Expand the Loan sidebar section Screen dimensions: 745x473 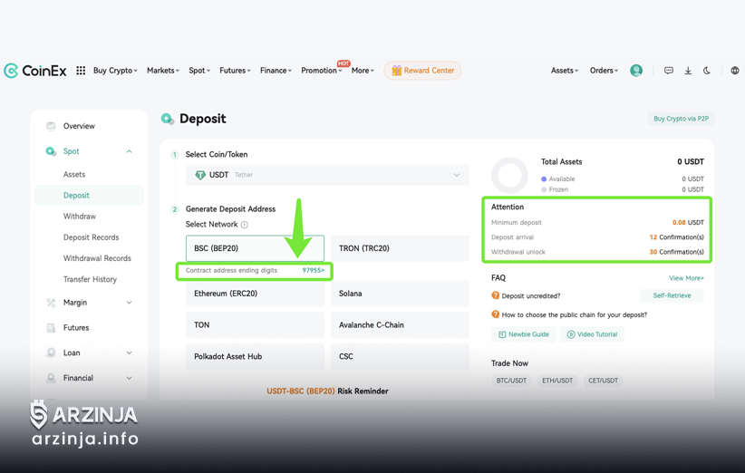pos(90,352)
